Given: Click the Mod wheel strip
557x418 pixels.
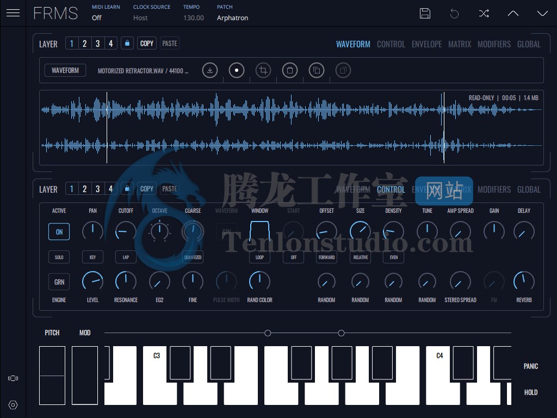Looking at the screenshot, I should 85,376.
